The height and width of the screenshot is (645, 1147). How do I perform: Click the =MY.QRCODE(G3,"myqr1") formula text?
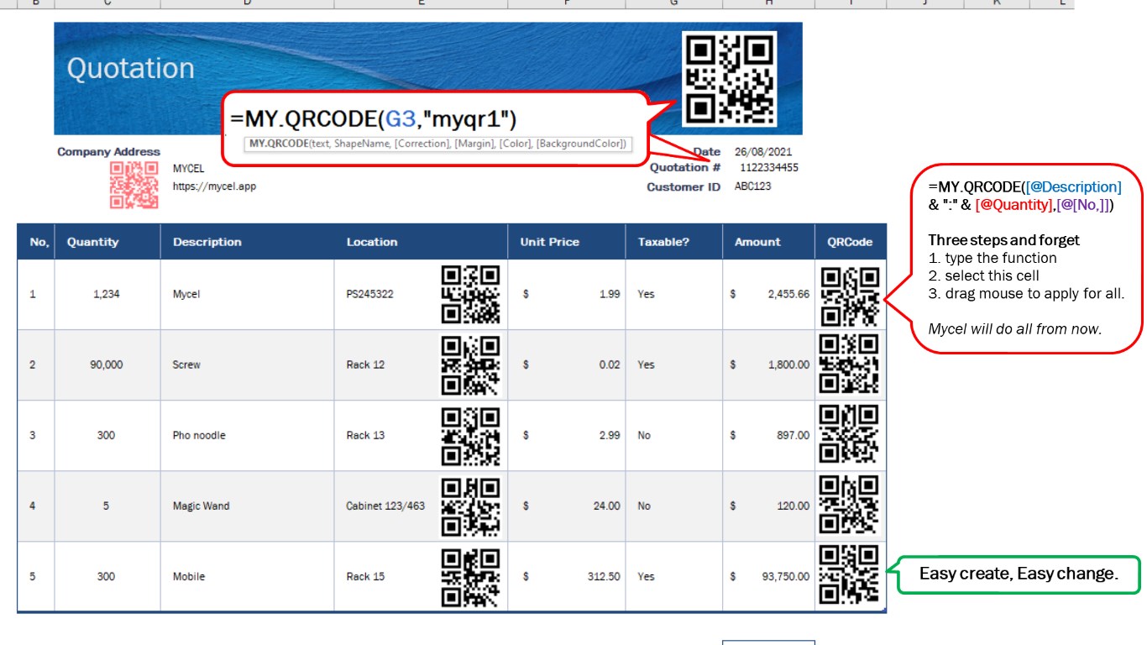coord(373,119)
